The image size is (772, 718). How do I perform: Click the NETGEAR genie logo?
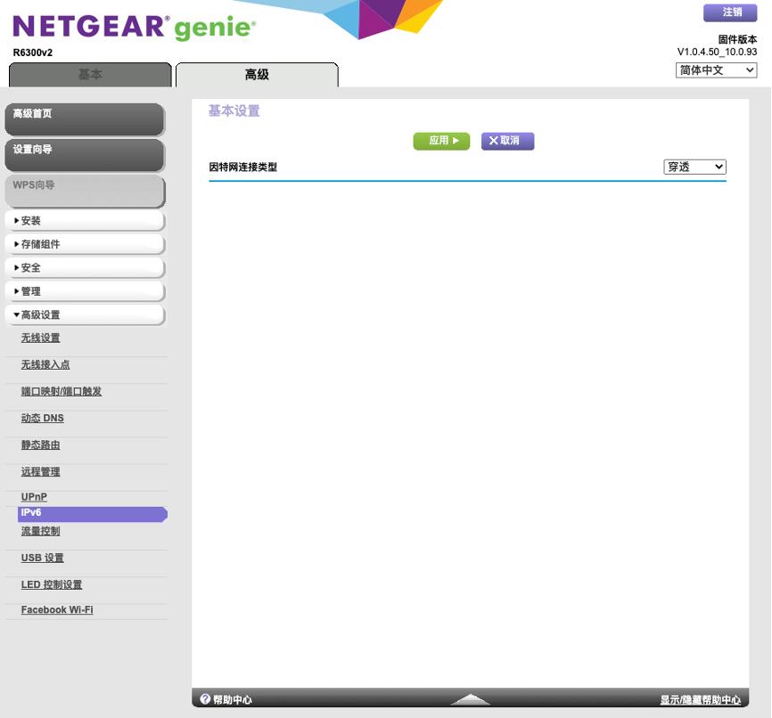pyautogui.click(x=134, y=28)
